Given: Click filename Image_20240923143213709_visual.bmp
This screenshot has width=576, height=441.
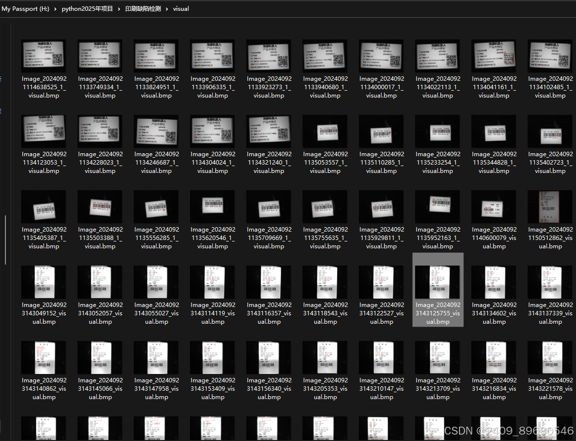Looking at the screenshot, I should 437,389.
